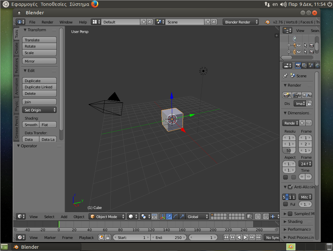333x251 pixels.
Task: Switch to the Create tab in toolshelf
Action: tap(17, 48)
